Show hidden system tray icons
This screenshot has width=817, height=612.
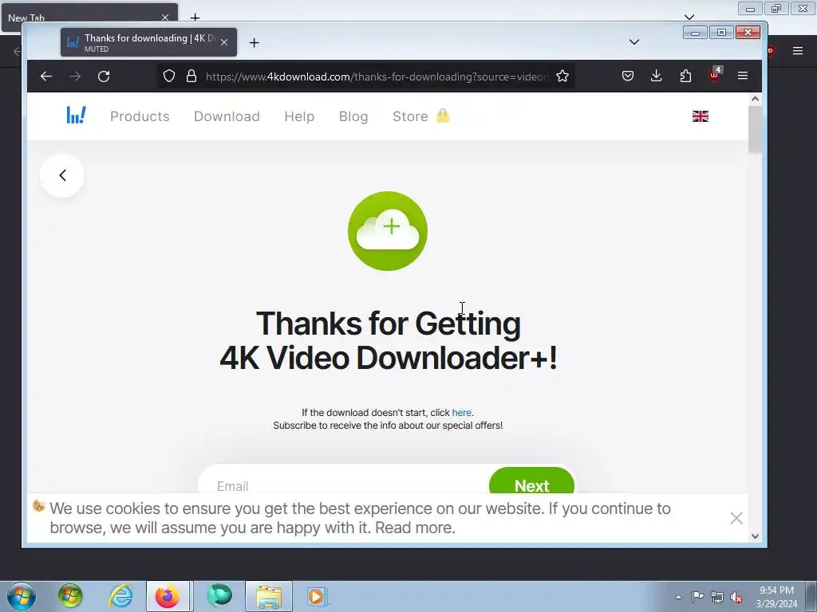[x=678, y=597]
